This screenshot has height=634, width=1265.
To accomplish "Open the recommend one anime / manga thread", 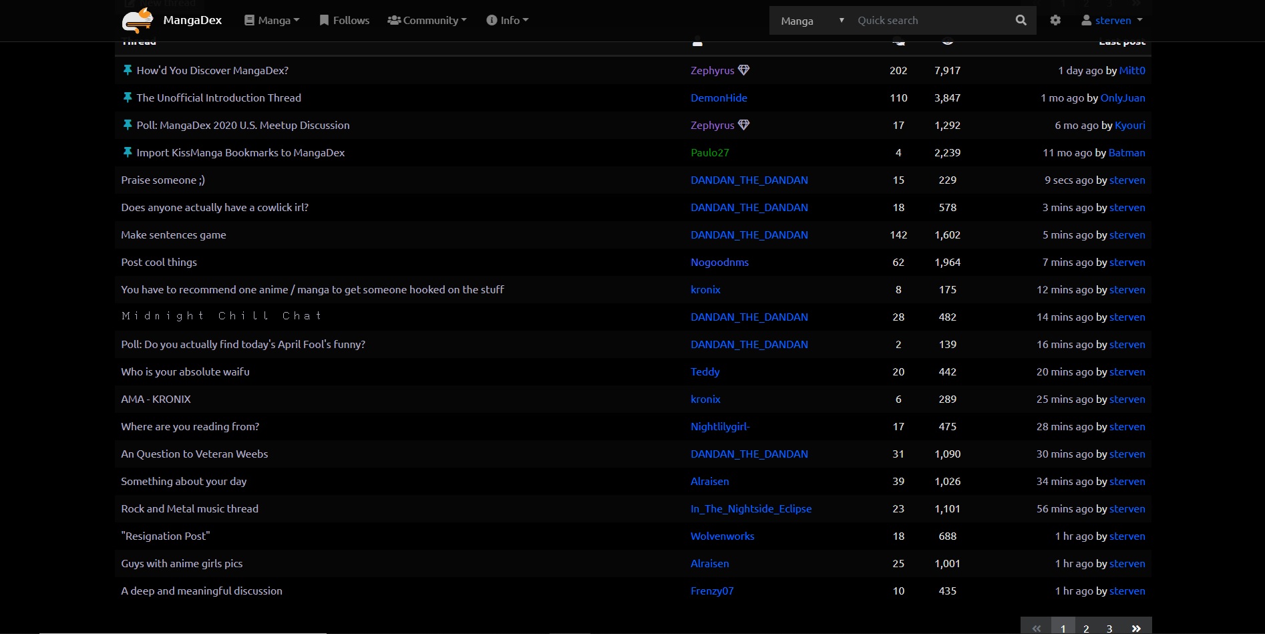I will (313, 289).
